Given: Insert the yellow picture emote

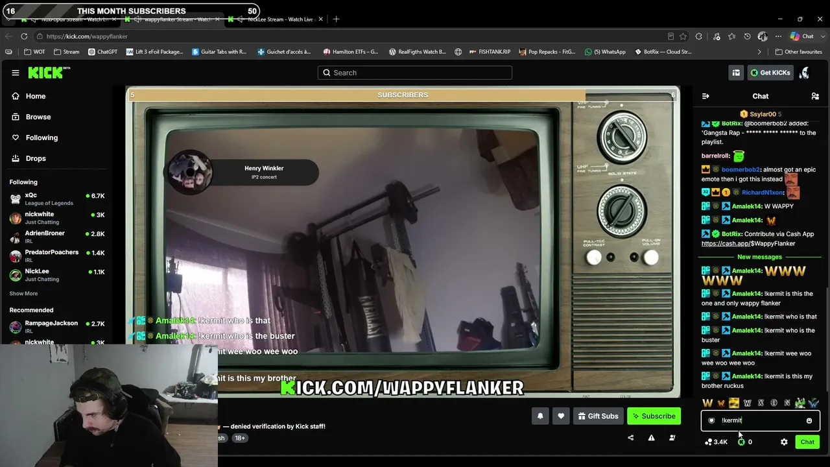Looking at the screenshot, I should click(x=734, y=403).
